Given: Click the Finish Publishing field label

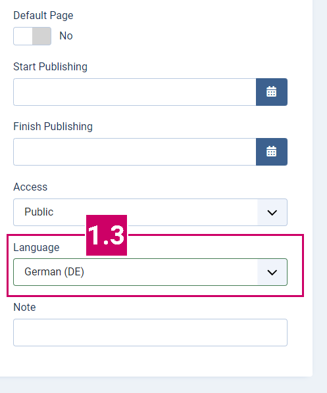Looking at the screenshot, I should coord(53,127).
